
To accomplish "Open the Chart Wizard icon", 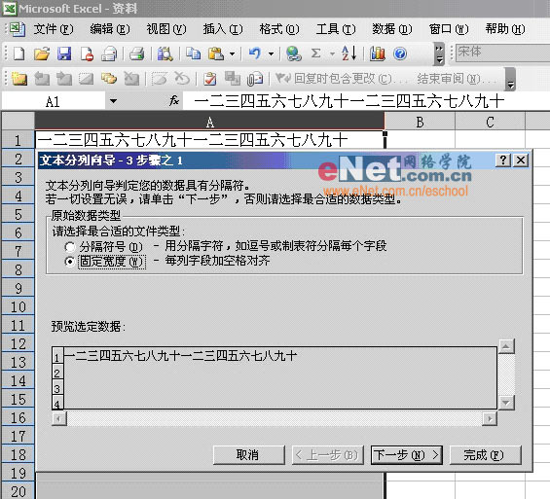I will pos(378,53).
